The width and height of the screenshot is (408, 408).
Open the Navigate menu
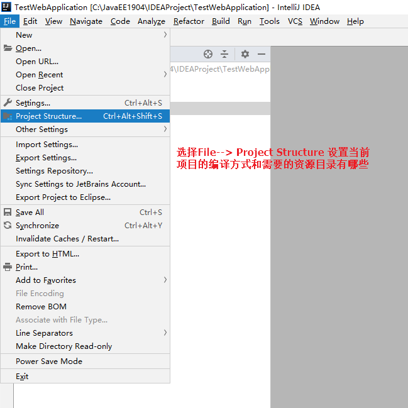tap(86, 21)
